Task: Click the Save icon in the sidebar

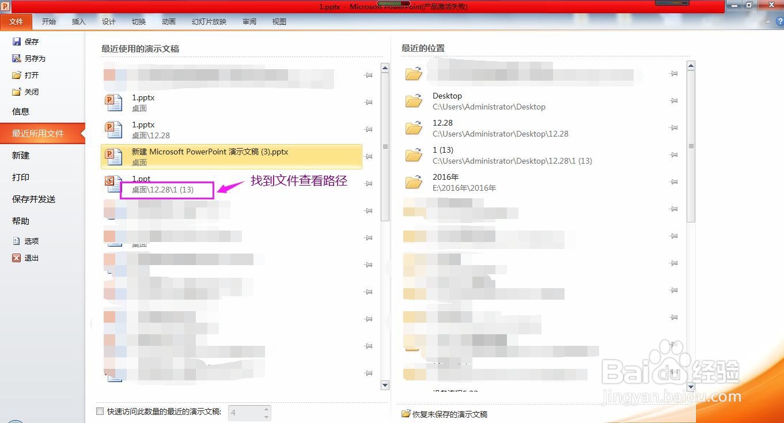Action: pyautogui.click(x=17, y=41)
